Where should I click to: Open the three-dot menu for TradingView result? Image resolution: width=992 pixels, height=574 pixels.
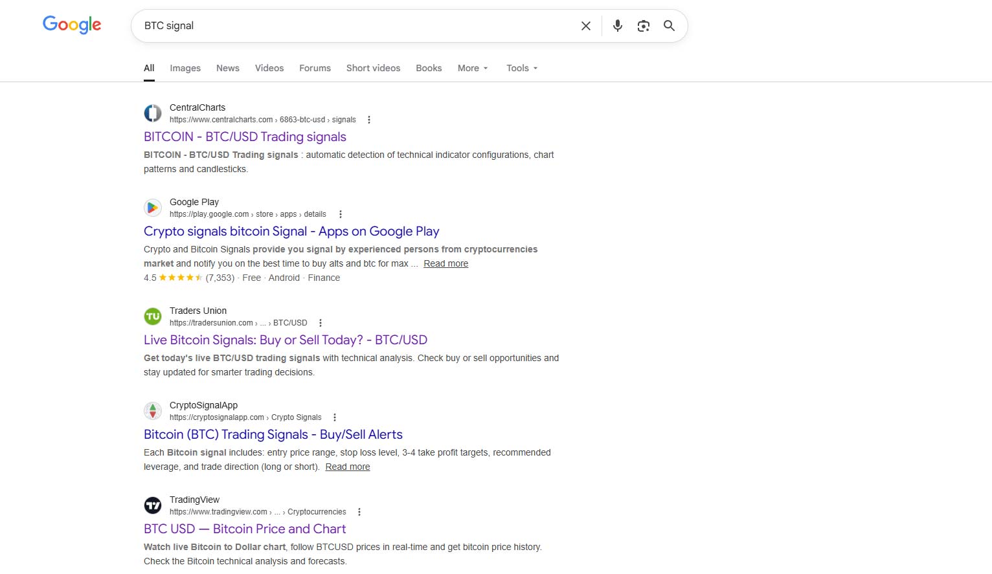tap(359, 512)
